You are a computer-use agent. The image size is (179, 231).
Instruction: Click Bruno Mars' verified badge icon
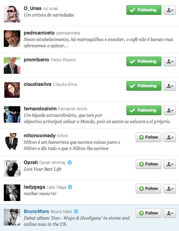(76, 211)
